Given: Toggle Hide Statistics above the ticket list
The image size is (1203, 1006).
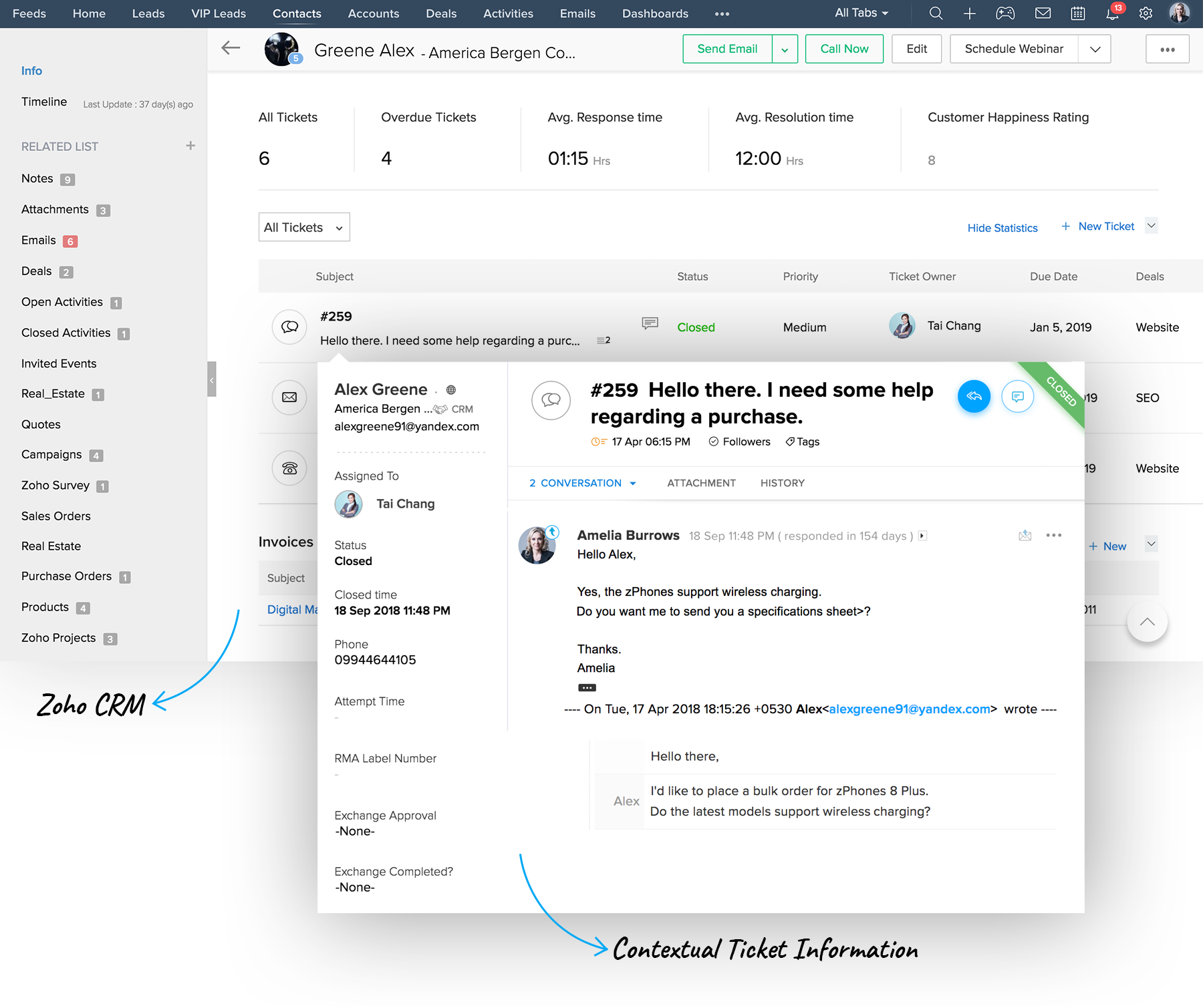Looking at the screenshot, I should coord(1002,228).
